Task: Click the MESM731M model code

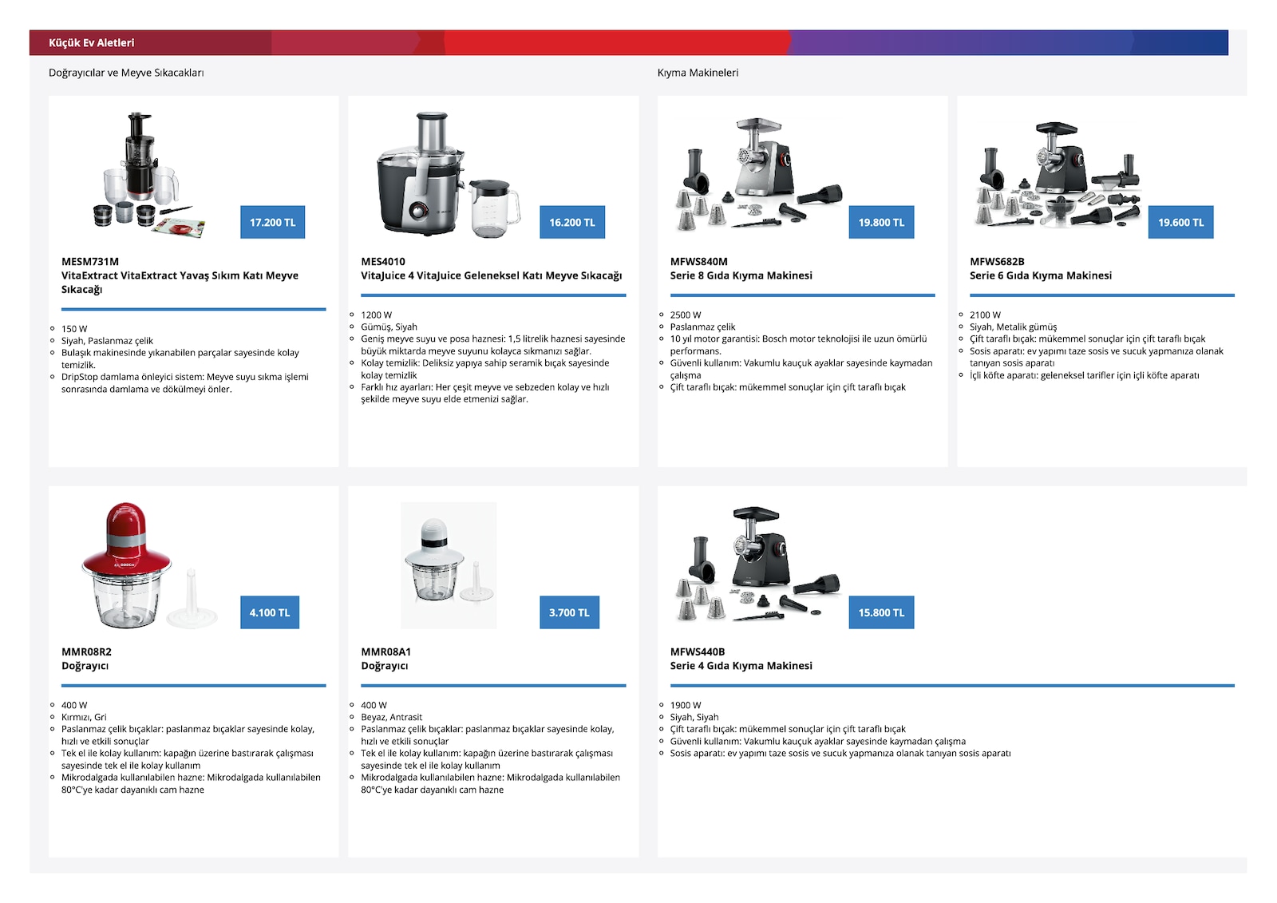Action: (90, 261)
